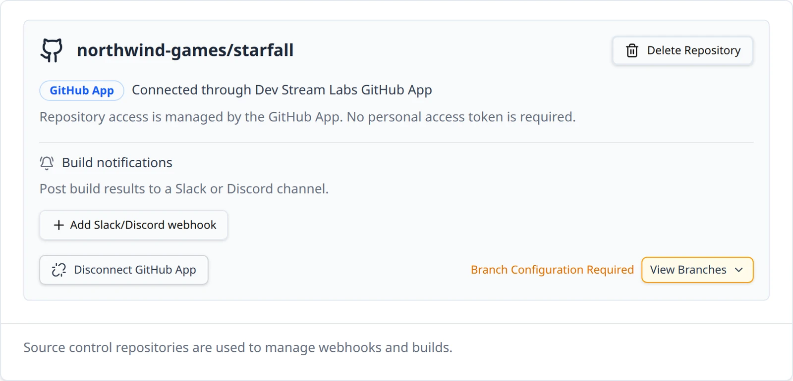Select the northwind-games/starfall repository title
This screenshot has height=381, width=793.
[185, 50]
